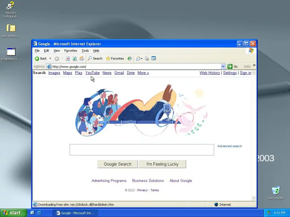The width and height of the screenshot is (290, 217).
Task: Click the page scrollbar down arrow
Action: (x=254, y=198)
